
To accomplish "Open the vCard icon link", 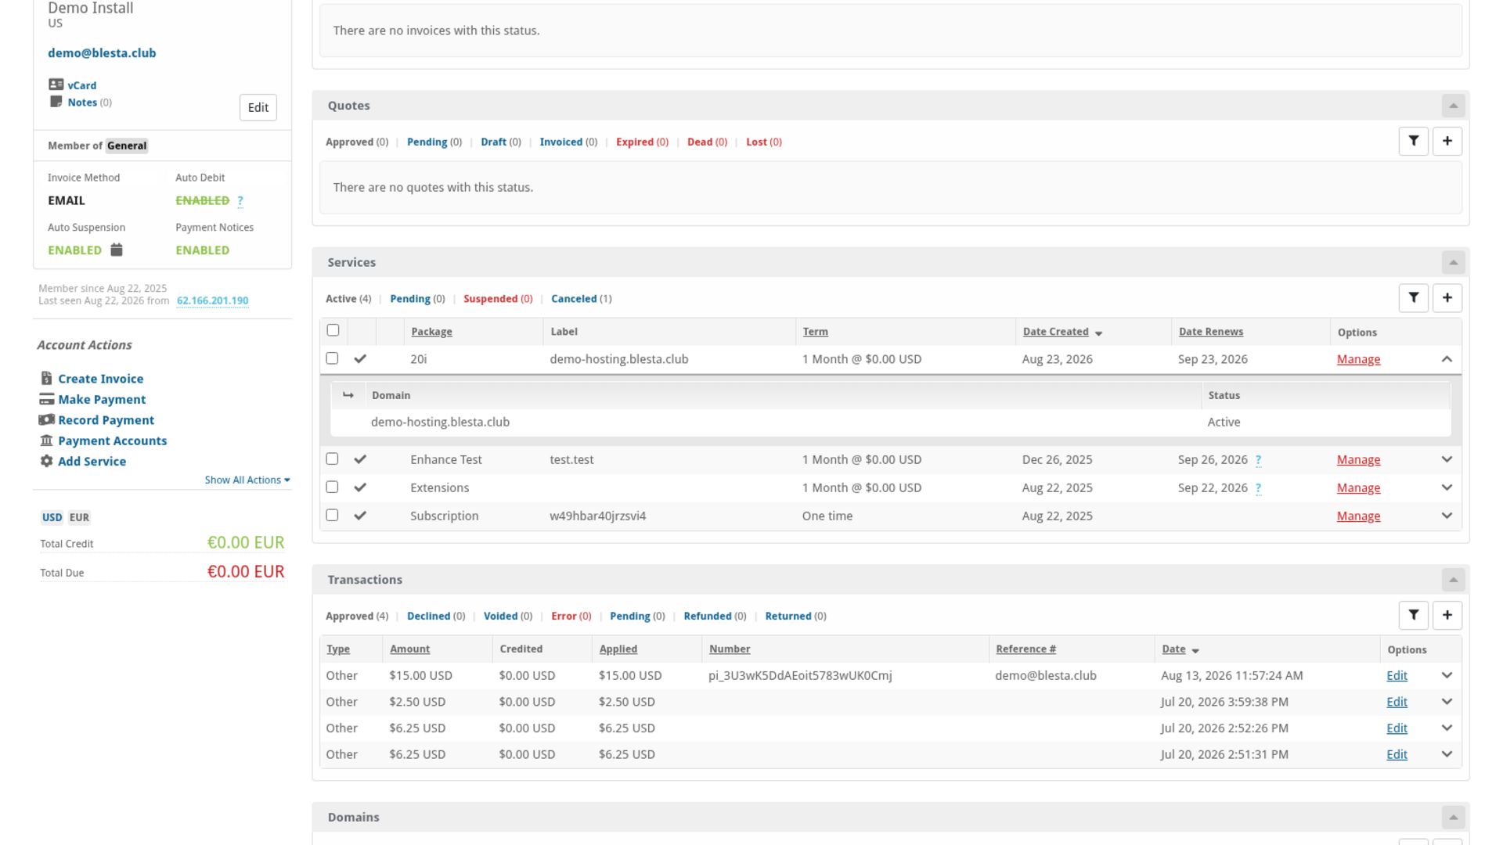I will 56,84.
